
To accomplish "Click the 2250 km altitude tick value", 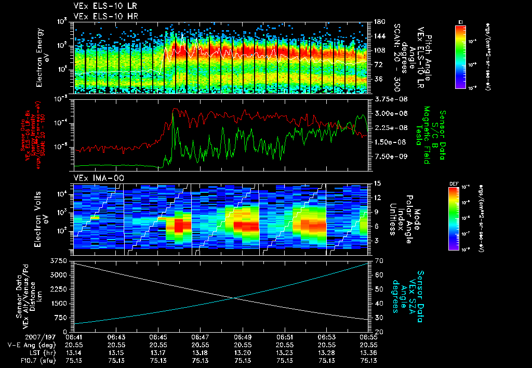I will click(x=59, y=289).
